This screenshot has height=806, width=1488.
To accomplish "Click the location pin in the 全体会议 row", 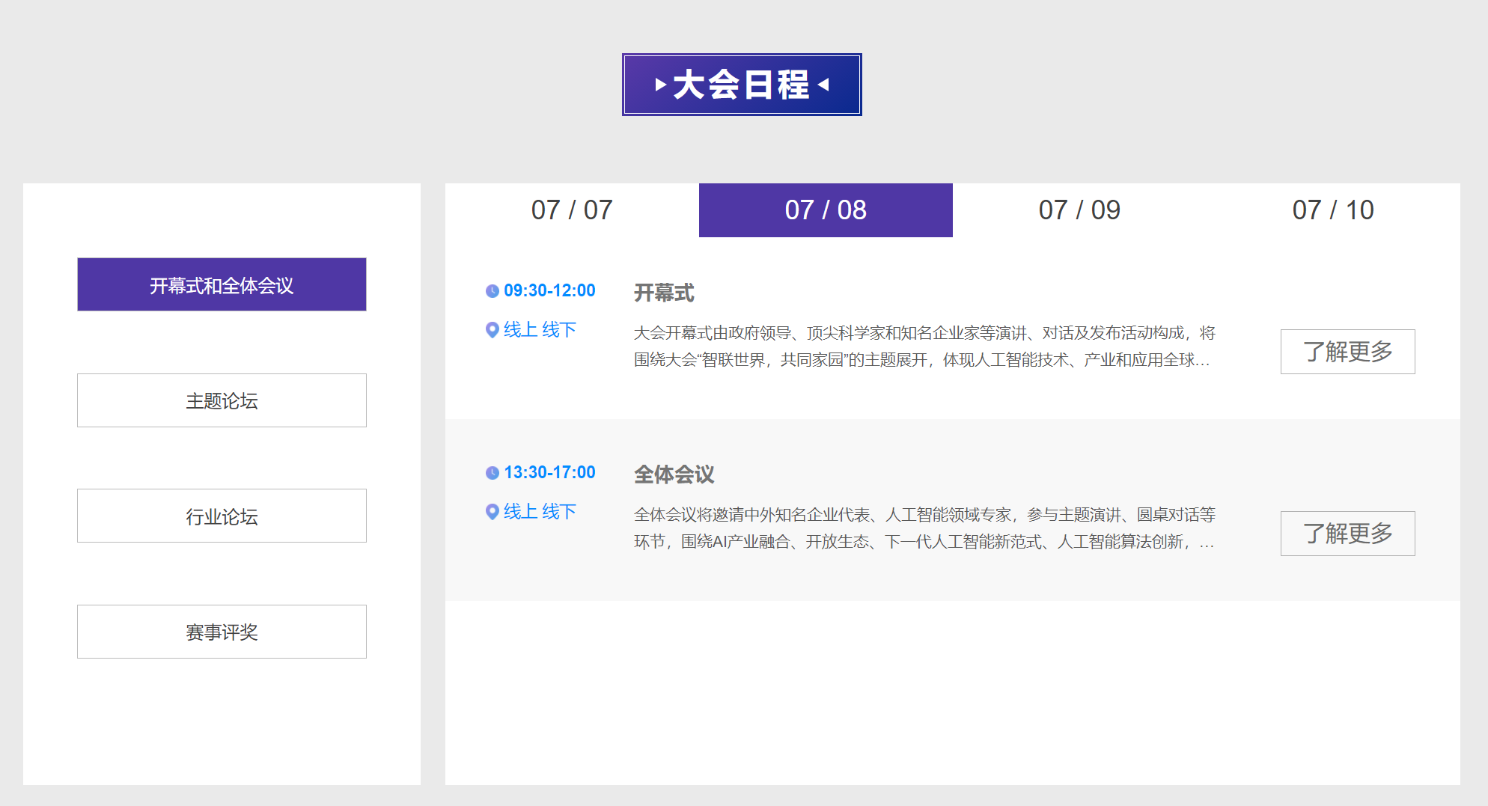I will click(x=493, y=512).
